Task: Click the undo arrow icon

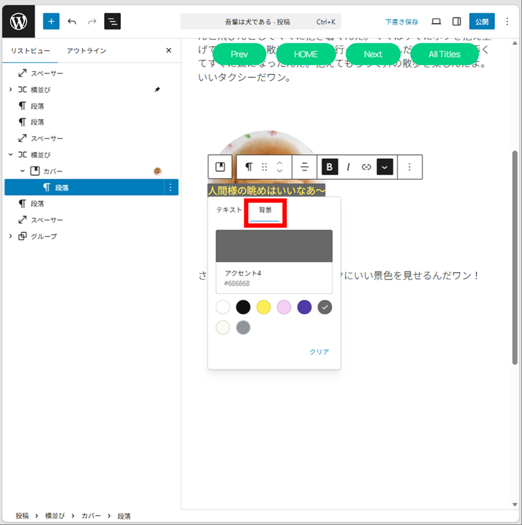Action: pyautogui.click(x=72, y=22)
